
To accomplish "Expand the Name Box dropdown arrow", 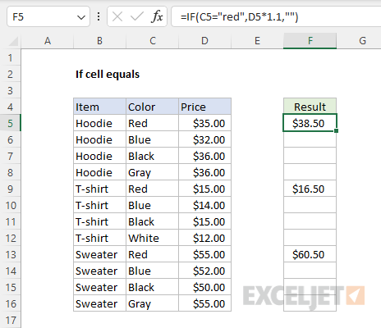I will click(81, 18).
